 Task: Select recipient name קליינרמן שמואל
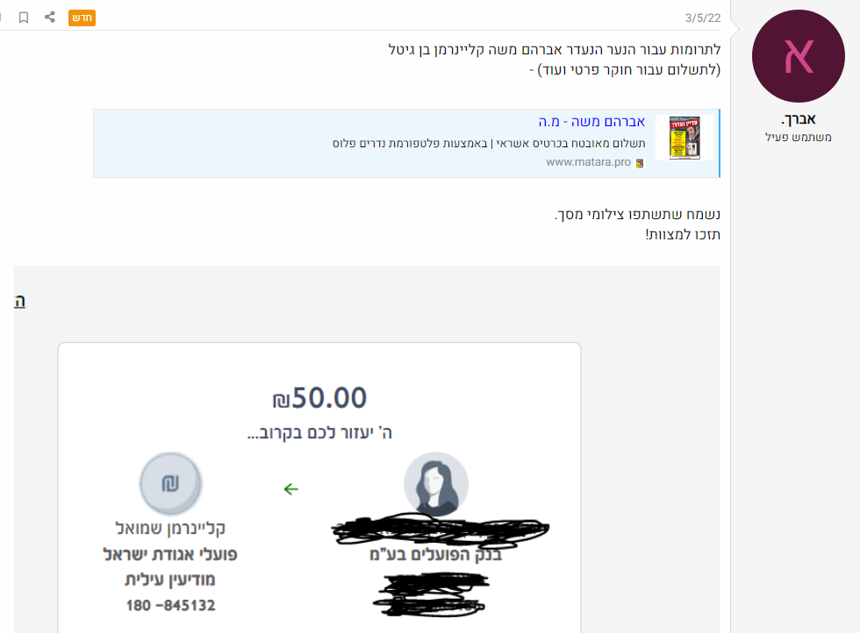point(170,529)
